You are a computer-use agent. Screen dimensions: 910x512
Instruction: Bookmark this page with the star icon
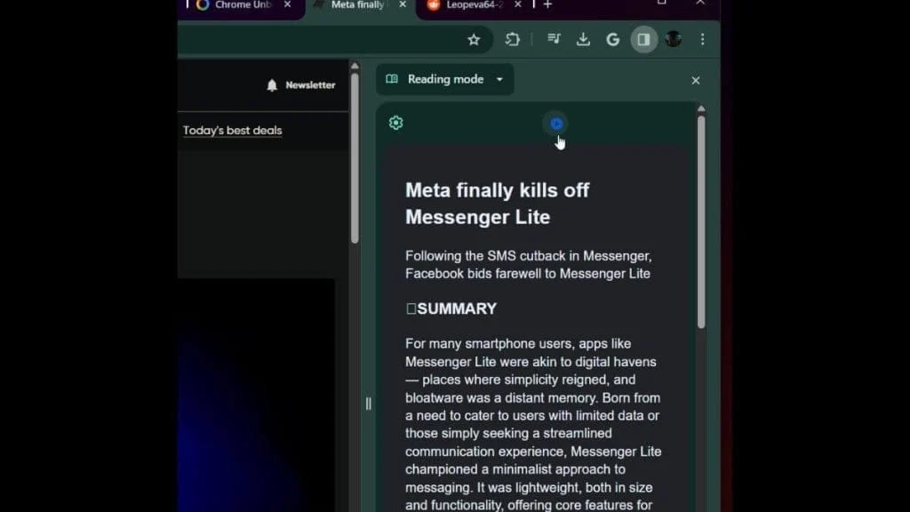click(x=474, y=39)
